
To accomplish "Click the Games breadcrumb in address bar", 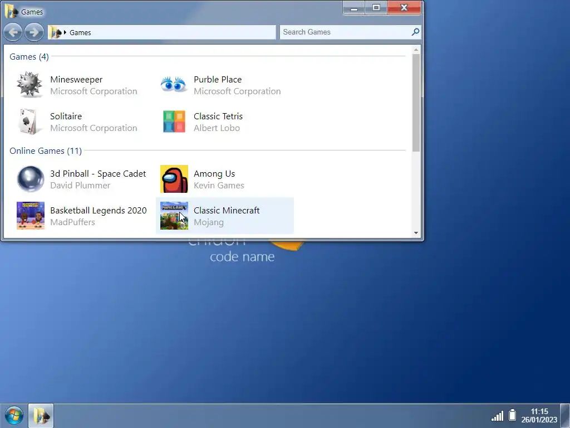I will pos(80,32).
